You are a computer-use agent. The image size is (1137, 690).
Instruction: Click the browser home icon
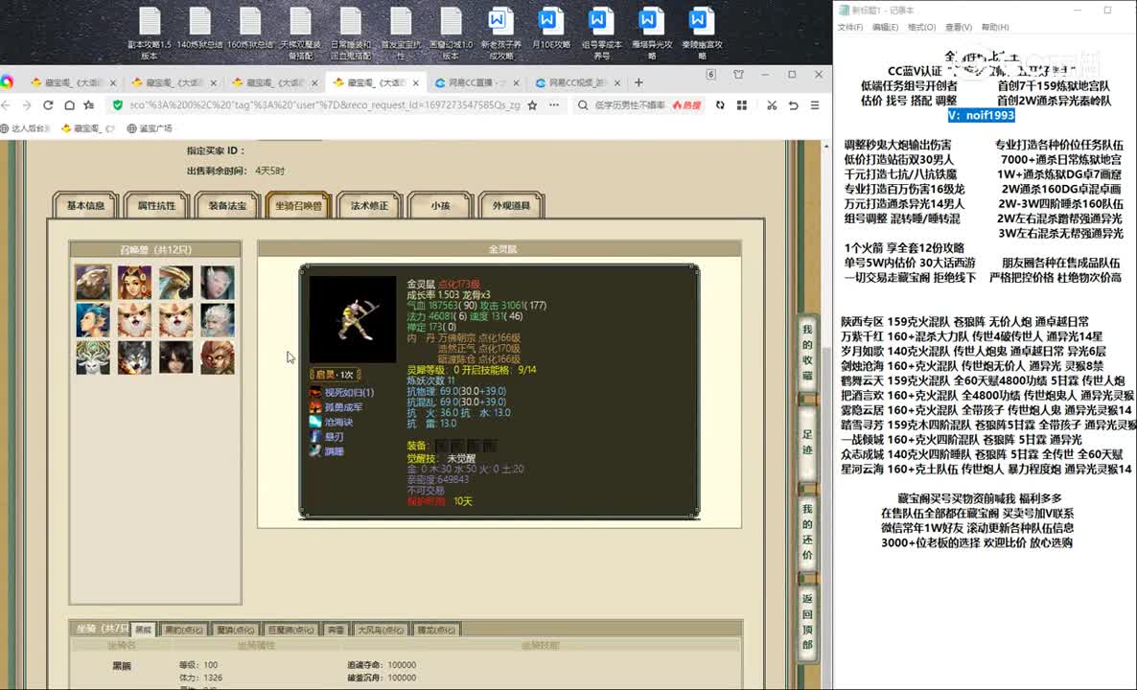pos(69,105)
